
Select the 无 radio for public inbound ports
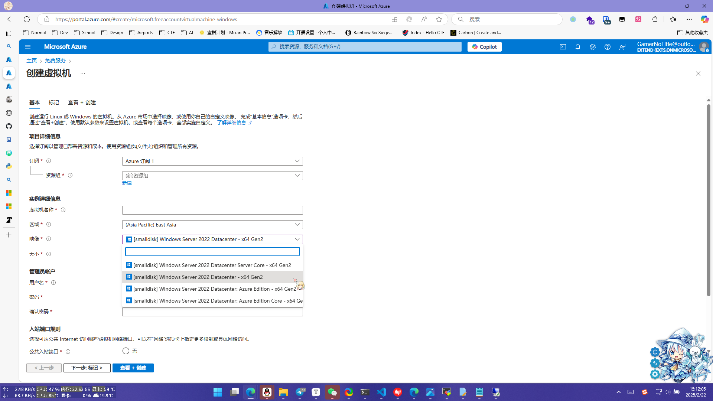(x=126, y=351)
